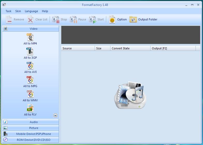Click the Stop conversion icon
Image resolution: width=203 pixels, height=145 pixels.
56,19
